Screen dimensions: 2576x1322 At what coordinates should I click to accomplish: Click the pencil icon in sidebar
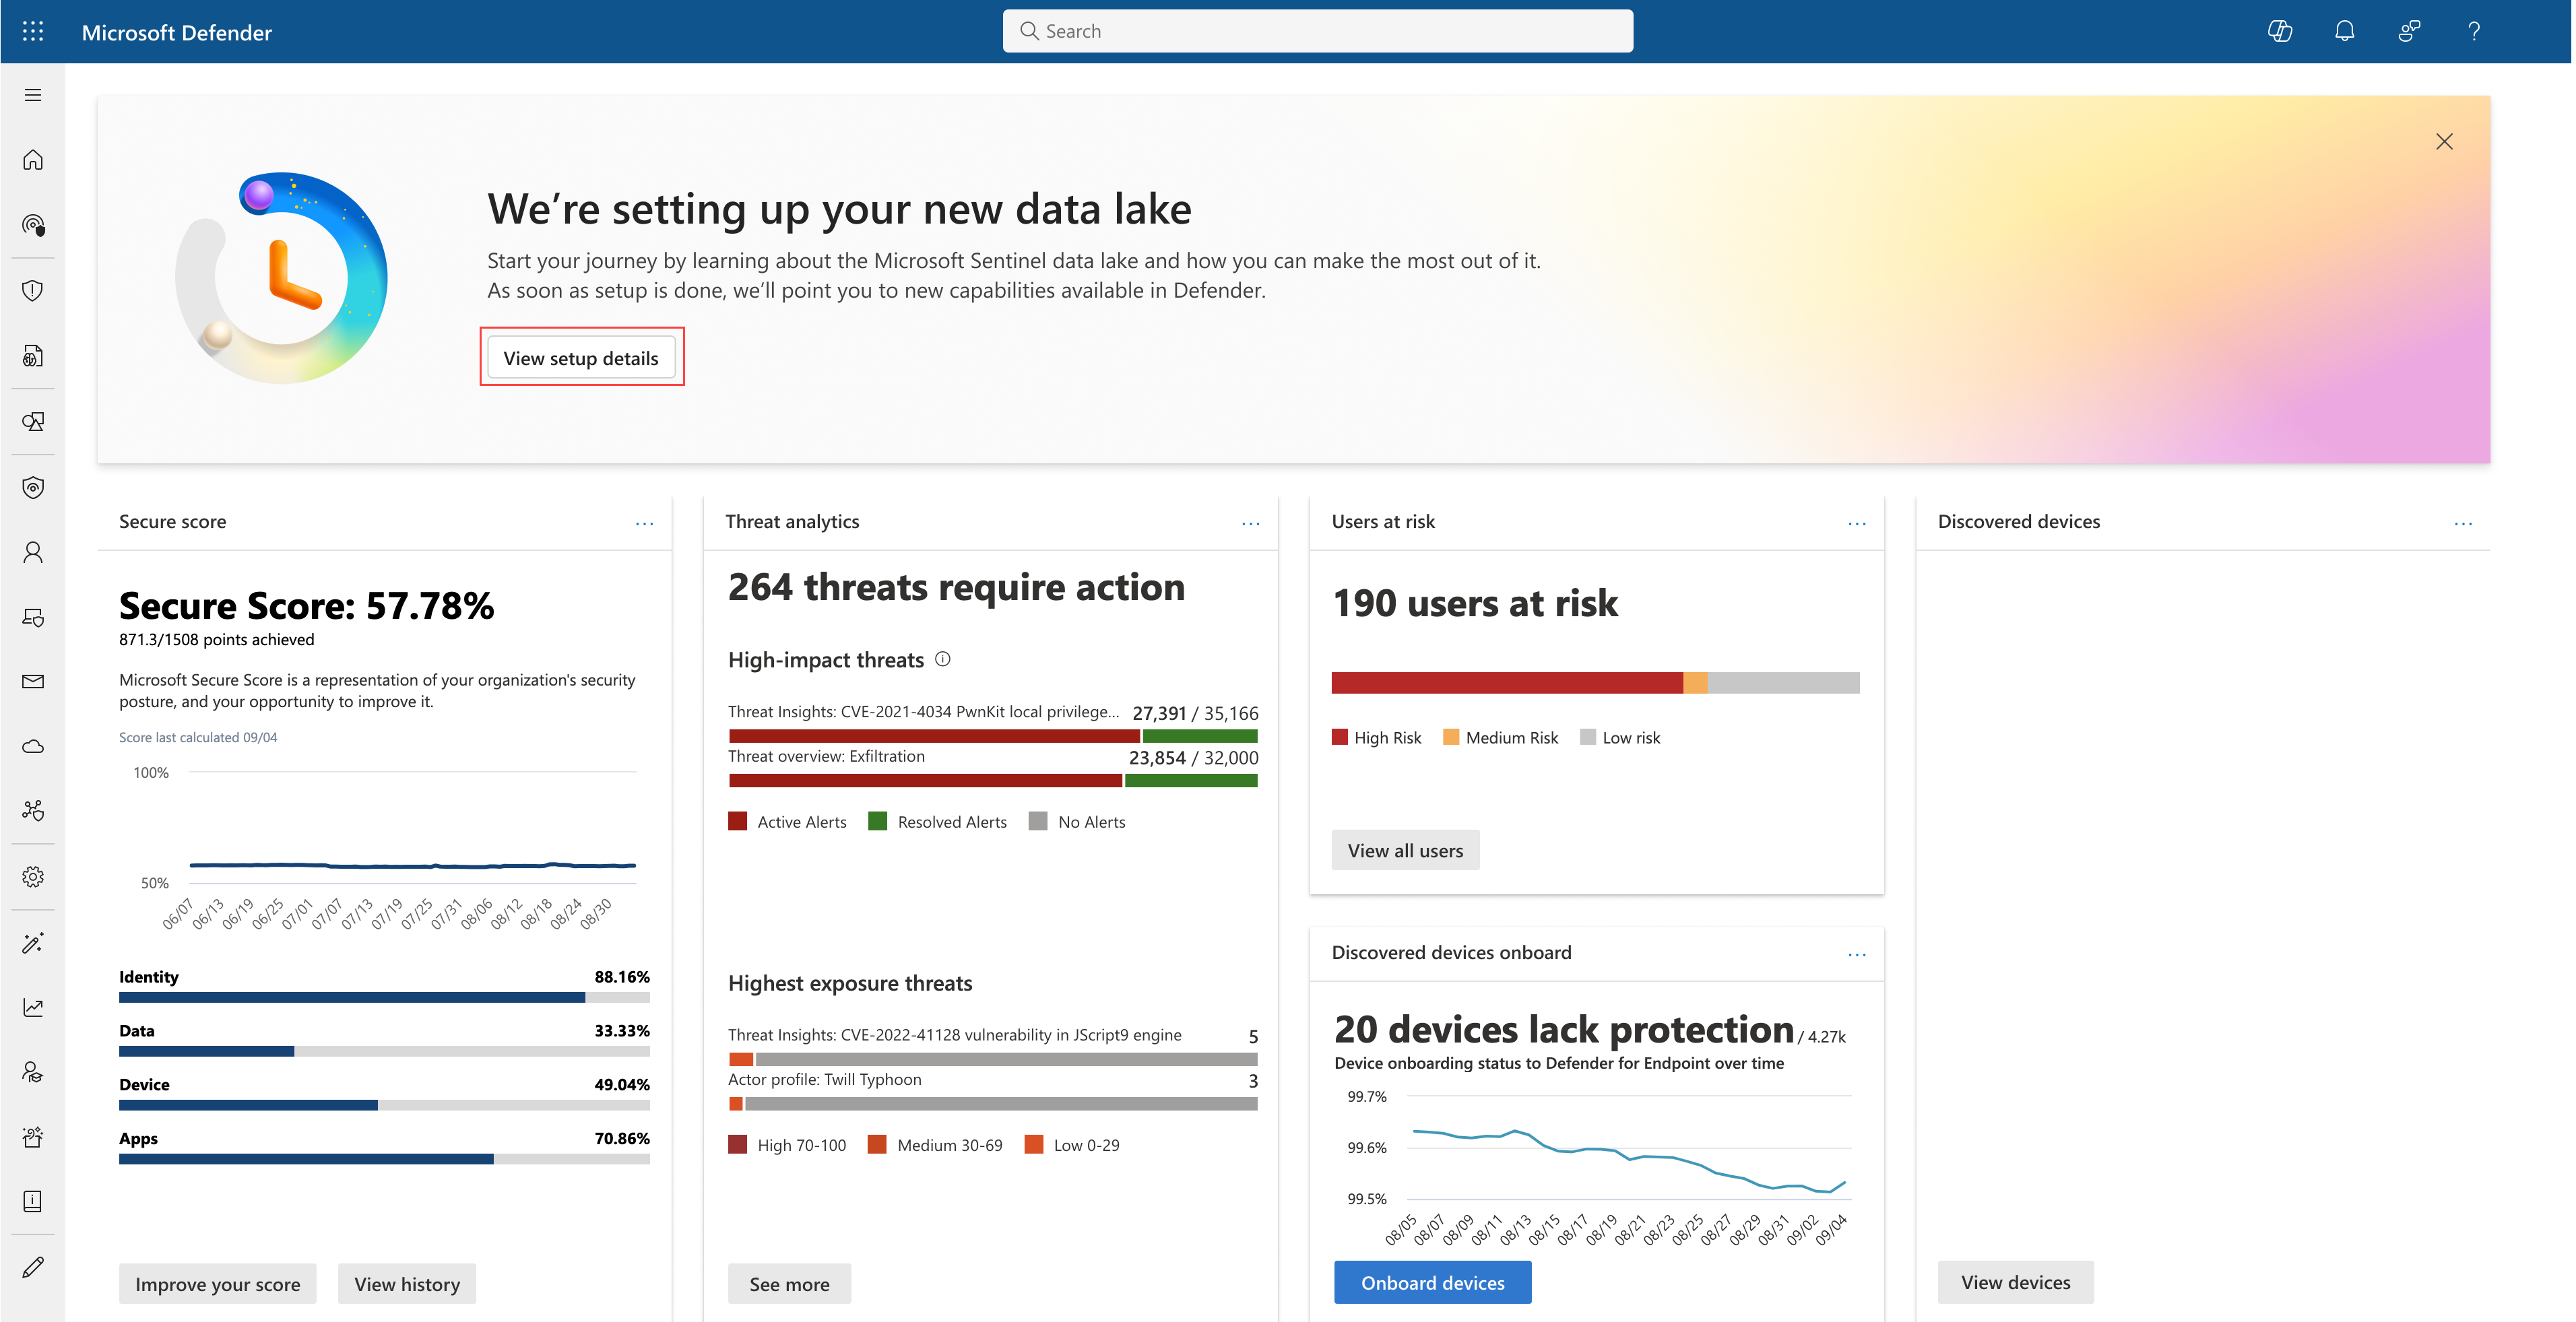pyautogui.click(x=33, y=1267)
